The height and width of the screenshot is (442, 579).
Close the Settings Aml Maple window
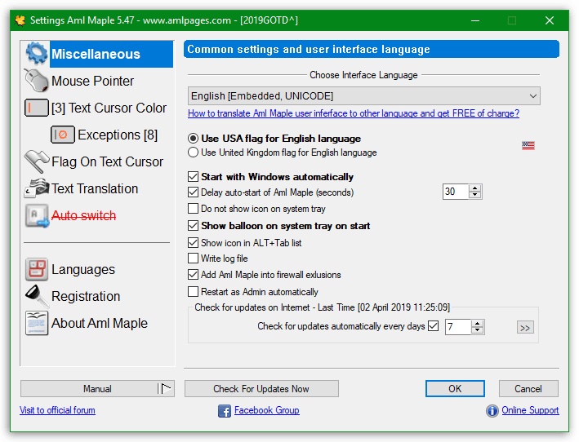pyautogui.click(x=550, y=20)
